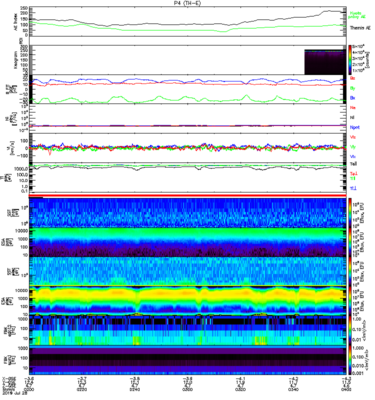Click the blue "Vix" legend label
375x400 pixels.
coord(353,156)
